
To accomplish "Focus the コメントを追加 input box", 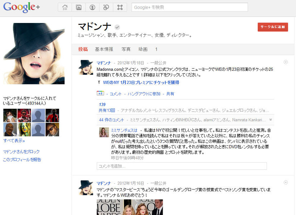I will [x=182, y=166].
